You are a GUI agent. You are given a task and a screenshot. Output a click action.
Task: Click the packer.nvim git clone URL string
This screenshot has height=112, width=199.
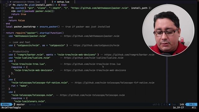pyautogui.click(x=99, y=8)
